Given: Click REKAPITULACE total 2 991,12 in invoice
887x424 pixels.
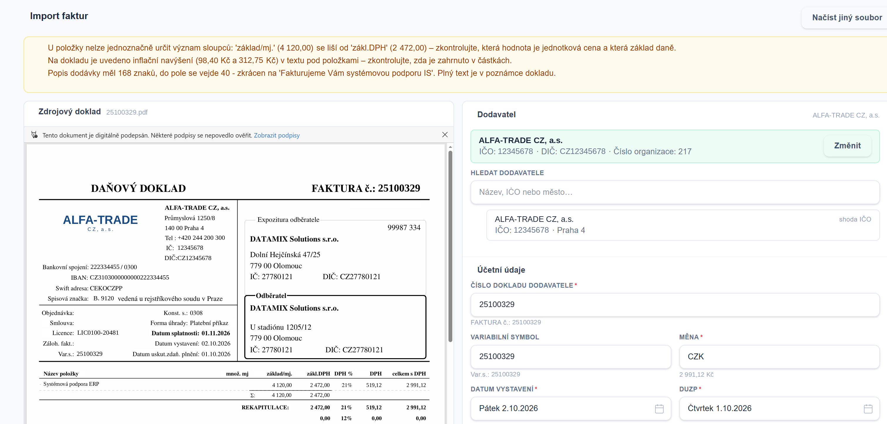Looking at the screenshot, I should point(416,408).
